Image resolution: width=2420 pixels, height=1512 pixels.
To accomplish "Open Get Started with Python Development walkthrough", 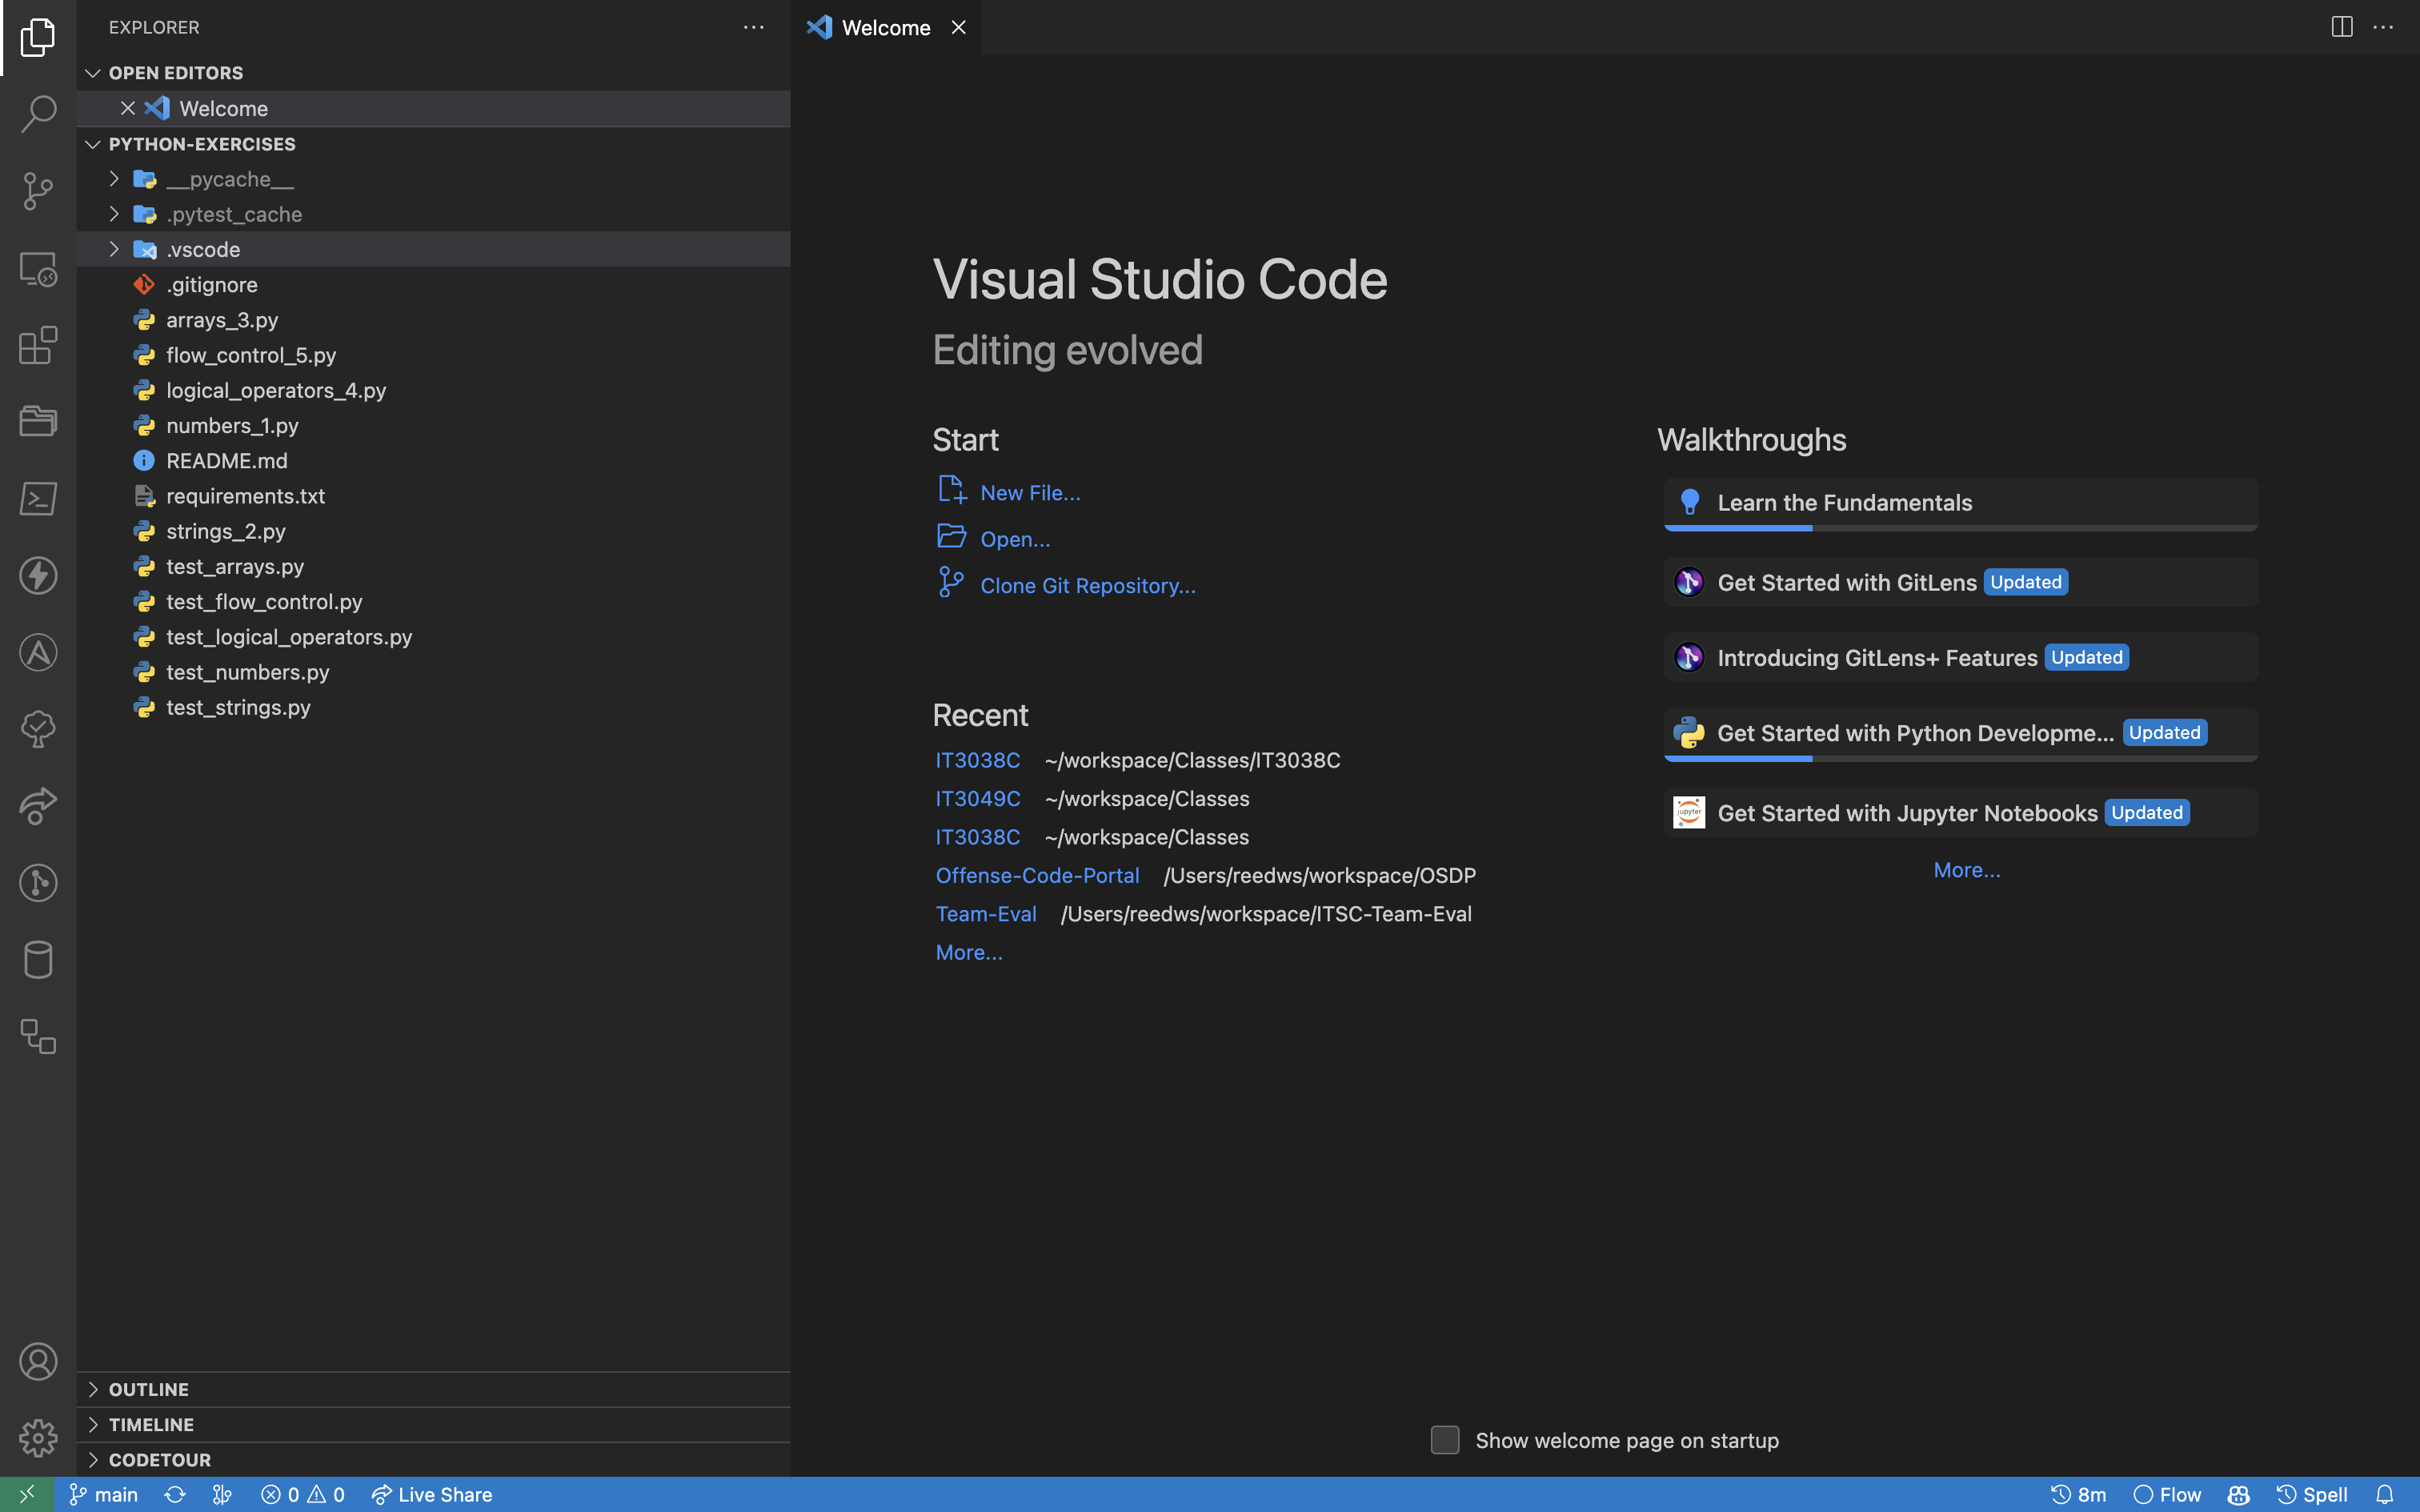I will pos(1960,734).
